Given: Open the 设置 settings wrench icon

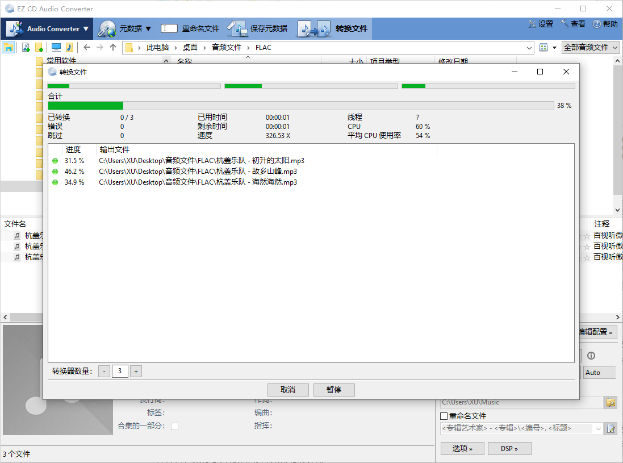Looking at the screenshot, I should (532, 24).
